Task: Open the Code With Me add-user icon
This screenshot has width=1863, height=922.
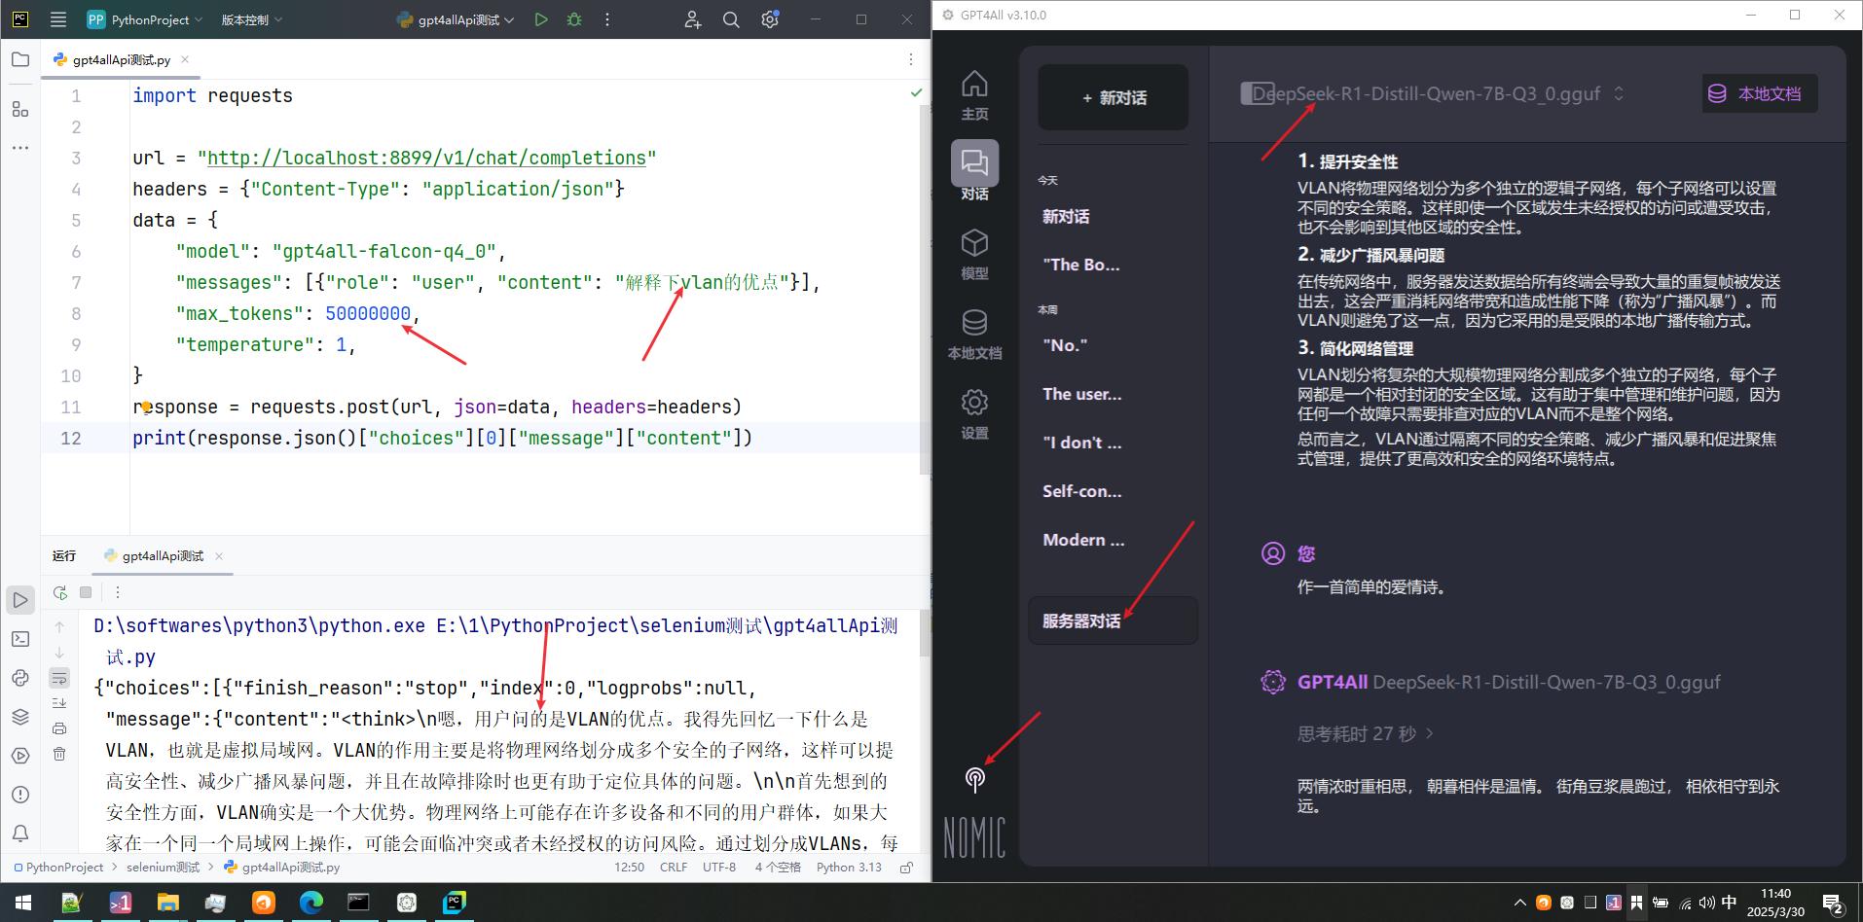Action: coord(692,19)
